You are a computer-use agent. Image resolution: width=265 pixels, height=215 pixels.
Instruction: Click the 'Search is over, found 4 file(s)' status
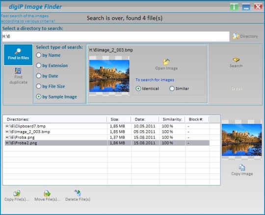pos(125,18)
